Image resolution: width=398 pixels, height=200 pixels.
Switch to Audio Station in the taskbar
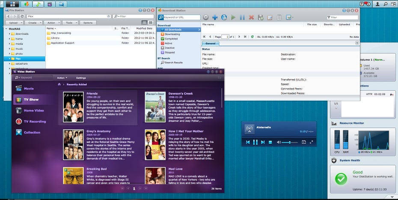38,4
